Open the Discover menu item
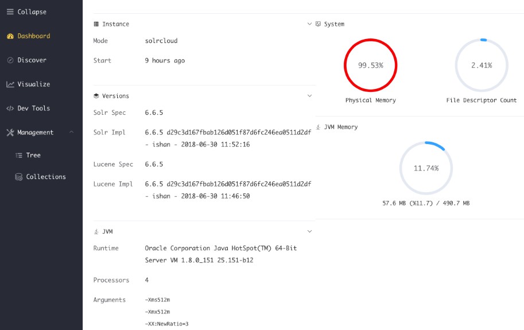 click(x=32, y=60)
